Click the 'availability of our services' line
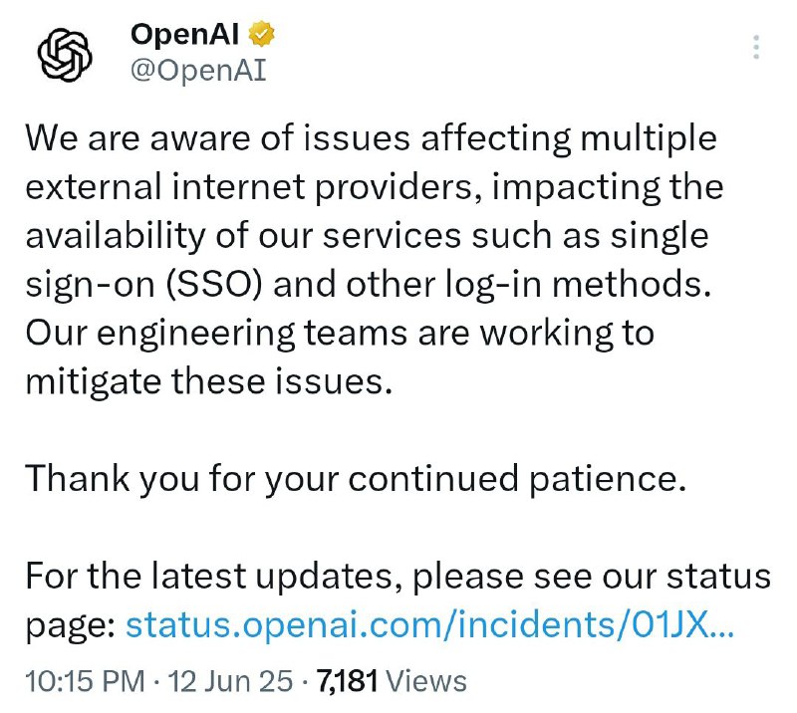The image size is (797, 713). [x=367, y=236]
